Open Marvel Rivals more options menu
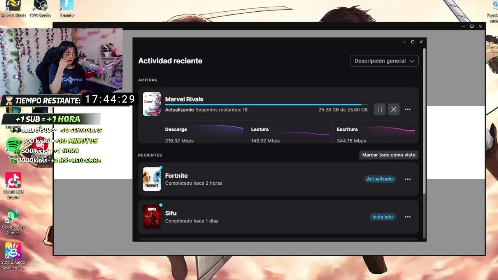 [408, 109]
